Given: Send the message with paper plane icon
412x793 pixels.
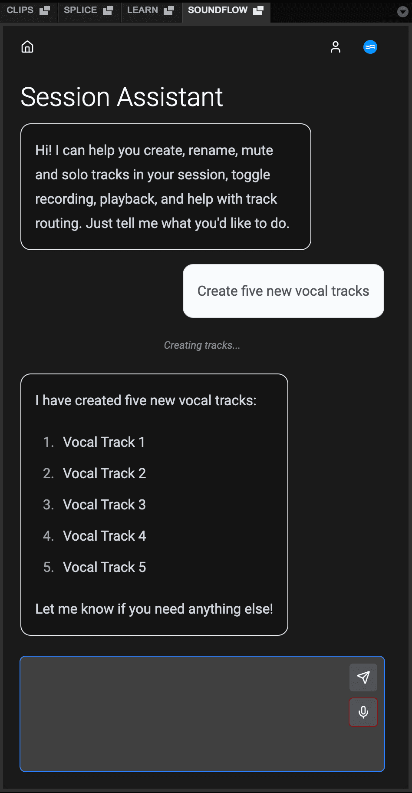Looking at the screenshot, I should (x=363, y=677).
